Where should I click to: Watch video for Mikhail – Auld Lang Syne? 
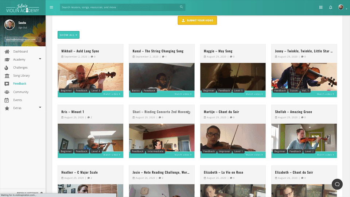point(112,94)
